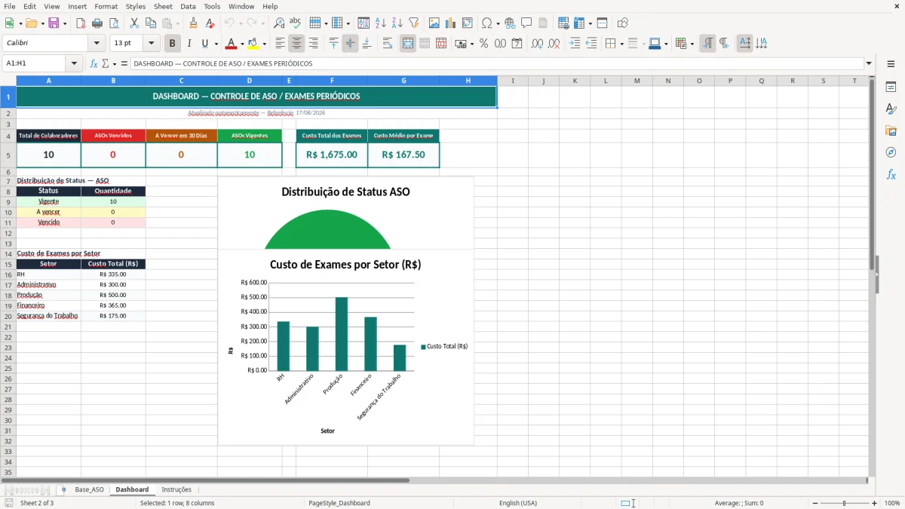The height and width of the screenshot is (509, 905).
Task: Open the Function Wizard
Action: point(94,64)
